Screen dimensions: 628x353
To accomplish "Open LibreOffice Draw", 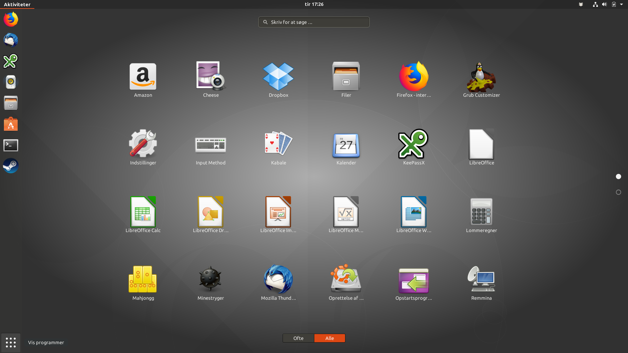I will point(211,215).
